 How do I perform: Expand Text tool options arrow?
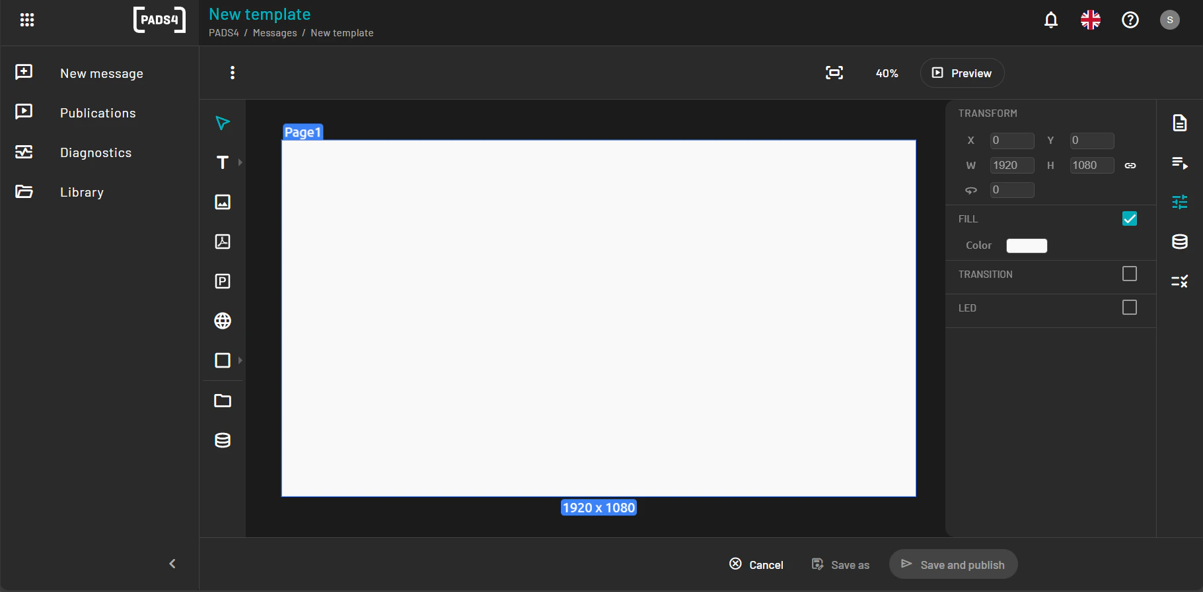pos(240,162)
